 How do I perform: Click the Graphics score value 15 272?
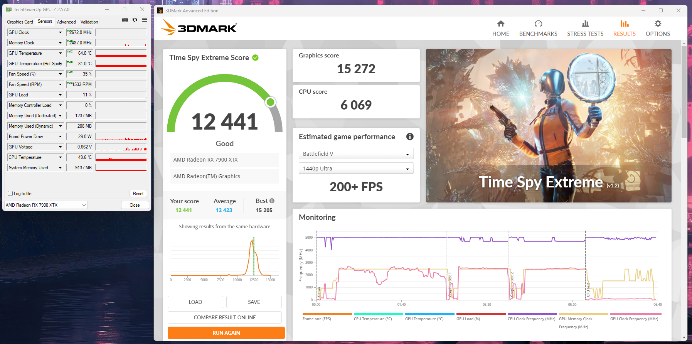tap(356, 69)
